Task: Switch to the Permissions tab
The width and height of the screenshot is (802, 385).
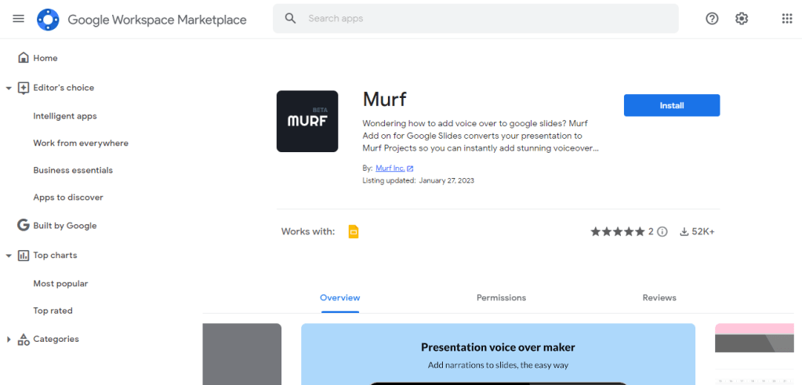Action: coord(501,298)
